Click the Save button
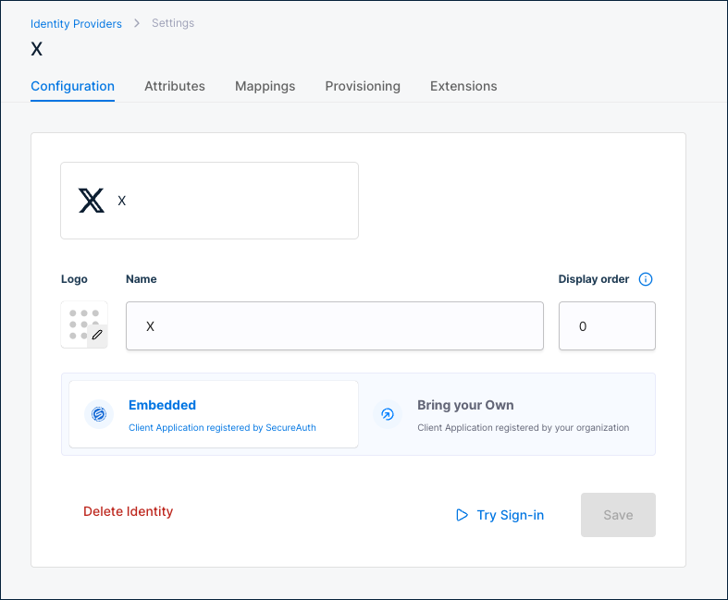728x600 pixels. pyautogui.click(x=618, y=515)
